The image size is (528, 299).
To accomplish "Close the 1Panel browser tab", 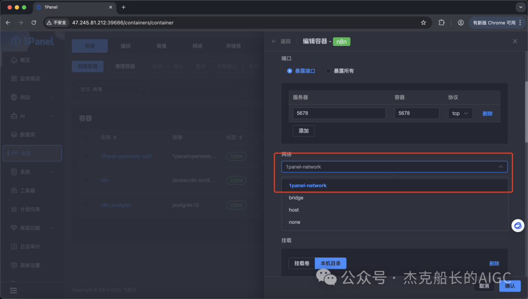I will tap(110, 7).
